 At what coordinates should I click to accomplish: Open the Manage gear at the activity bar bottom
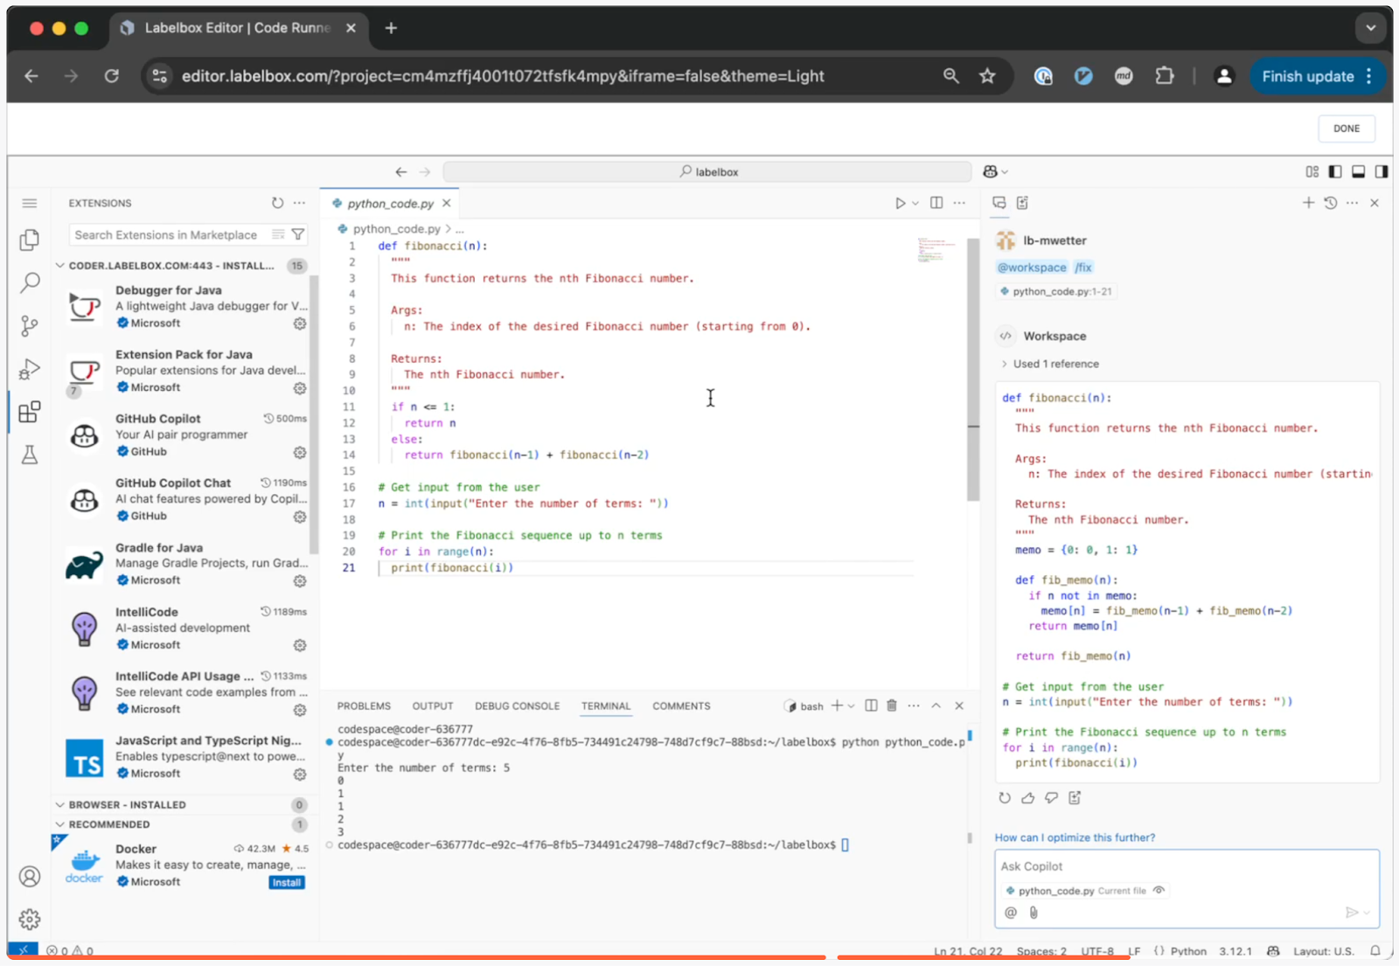tap(30, 919)
